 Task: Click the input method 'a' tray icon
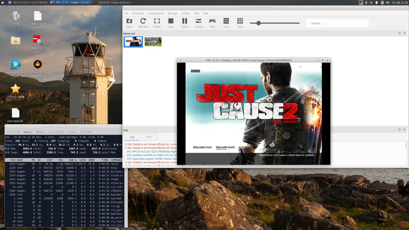(361, 2)
